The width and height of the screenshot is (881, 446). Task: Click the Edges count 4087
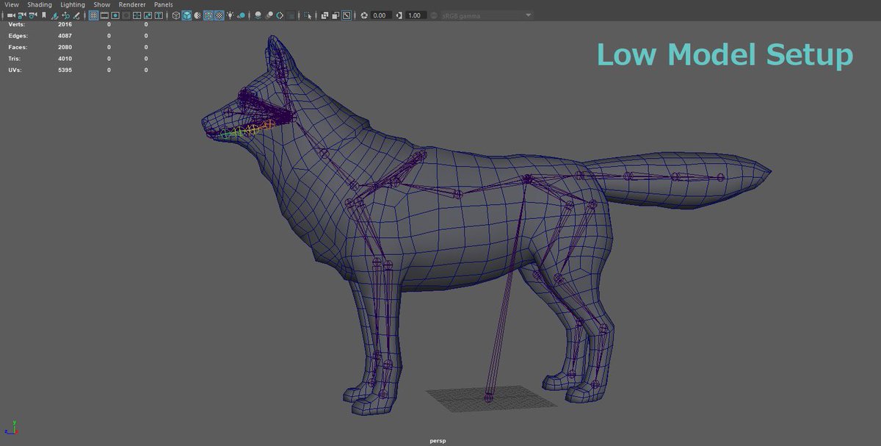65,35
